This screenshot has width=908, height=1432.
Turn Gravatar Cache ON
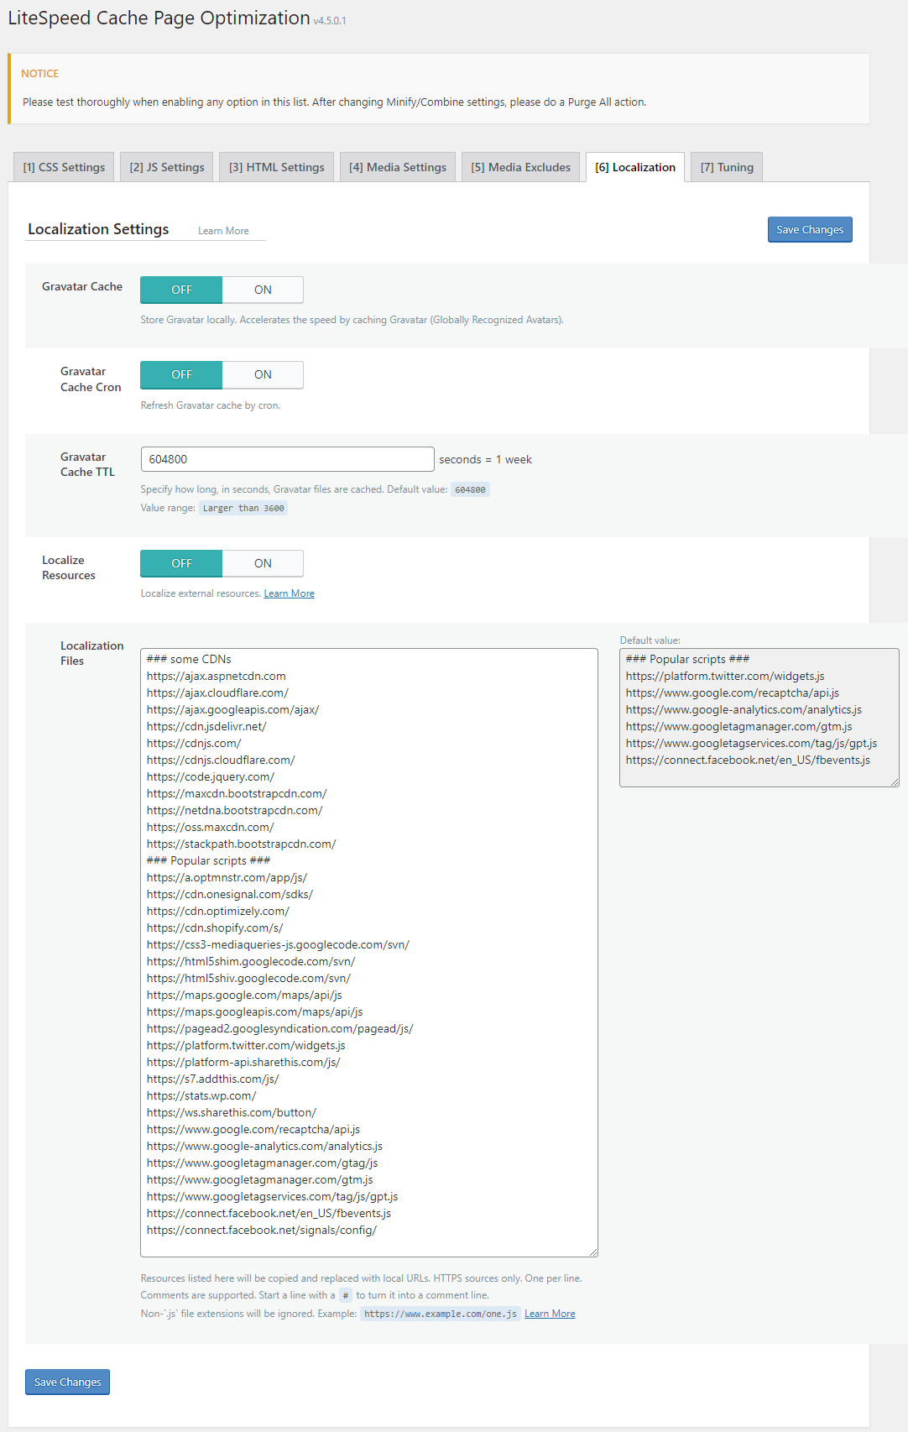263,290
